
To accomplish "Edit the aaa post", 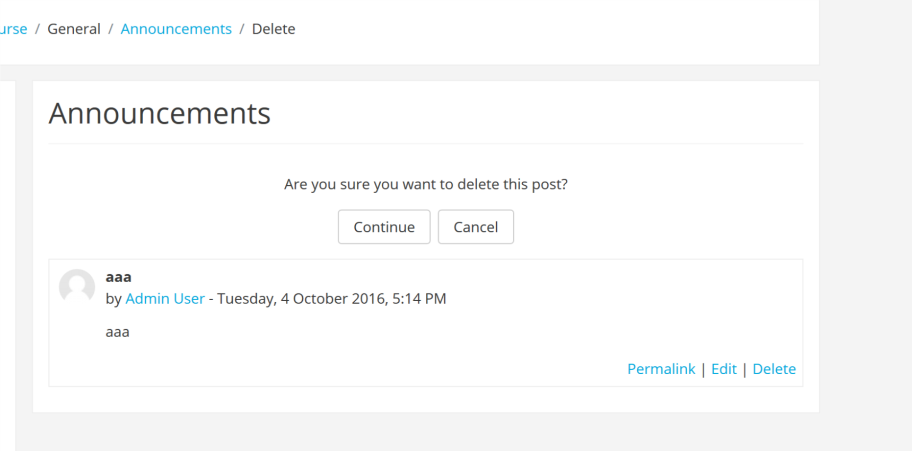I will coord(724,369).
